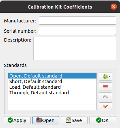Close the Calibration Kit Coefficients dialog
Viewport: 120px width, 128px height.
click(x=114, y=7)
